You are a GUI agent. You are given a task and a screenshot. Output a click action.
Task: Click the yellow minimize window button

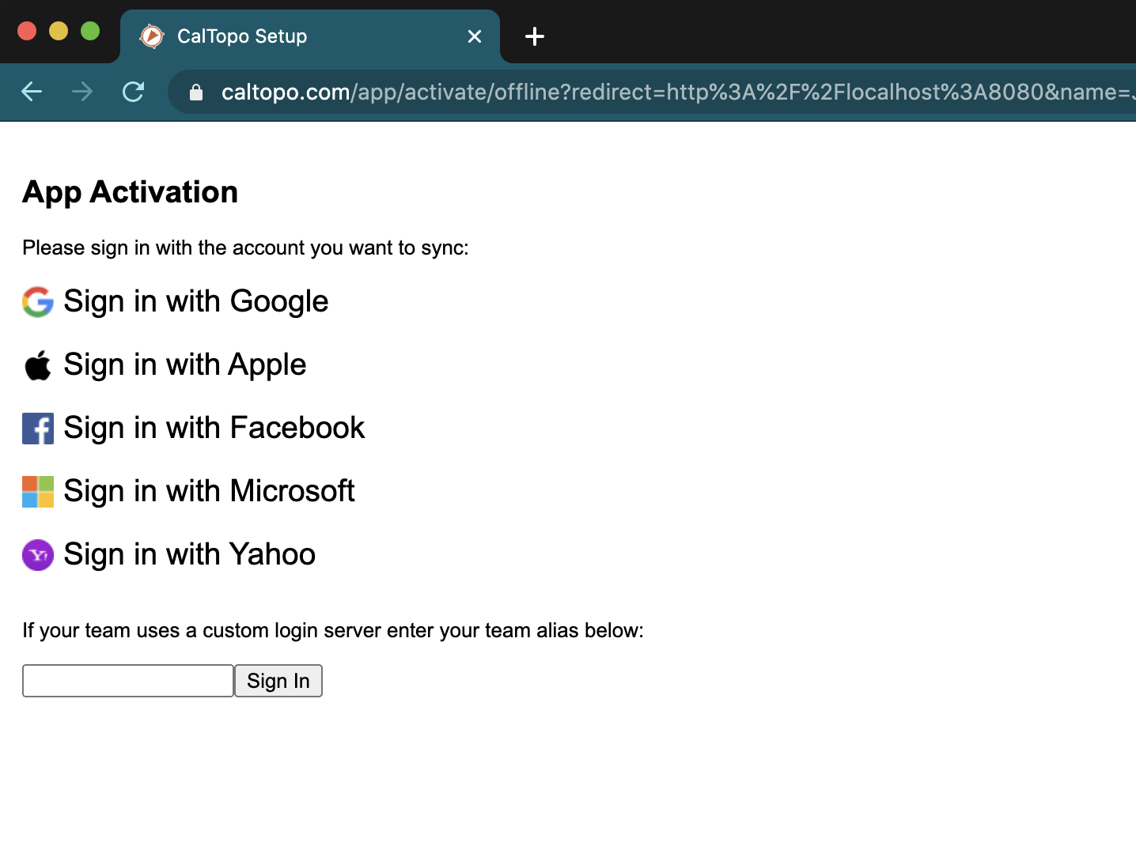(59, 31)
